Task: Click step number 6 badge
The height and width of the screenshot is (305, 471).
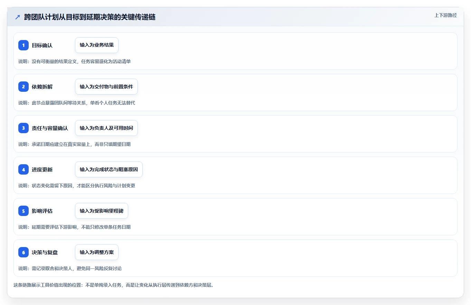Action: (x=23, y=252)
